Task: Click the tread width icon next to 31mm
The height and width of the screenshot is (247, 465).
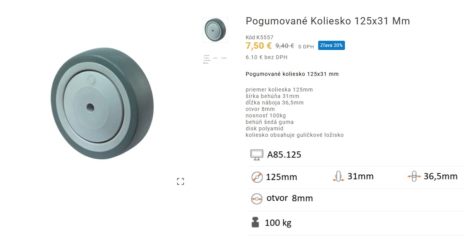Action: pyautogui.click(x=338, y=176)
